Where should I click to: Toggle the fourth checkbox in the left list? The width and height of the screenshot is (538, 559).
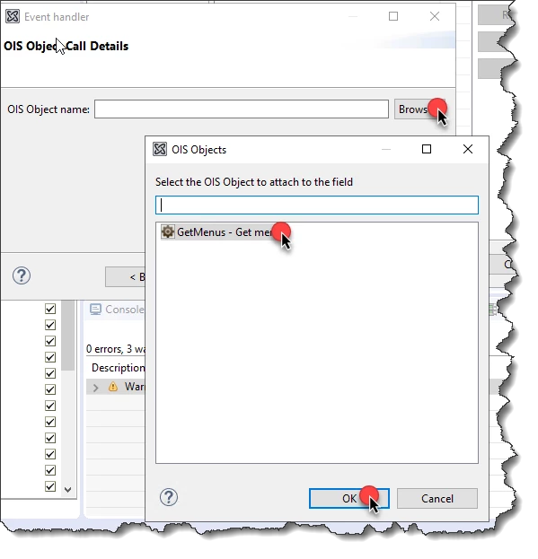tap(50, 357)
